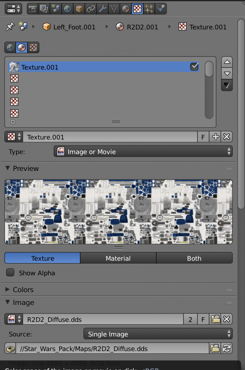Edit R2D2_Diffuse.dds image name

[x=103, y=319]
